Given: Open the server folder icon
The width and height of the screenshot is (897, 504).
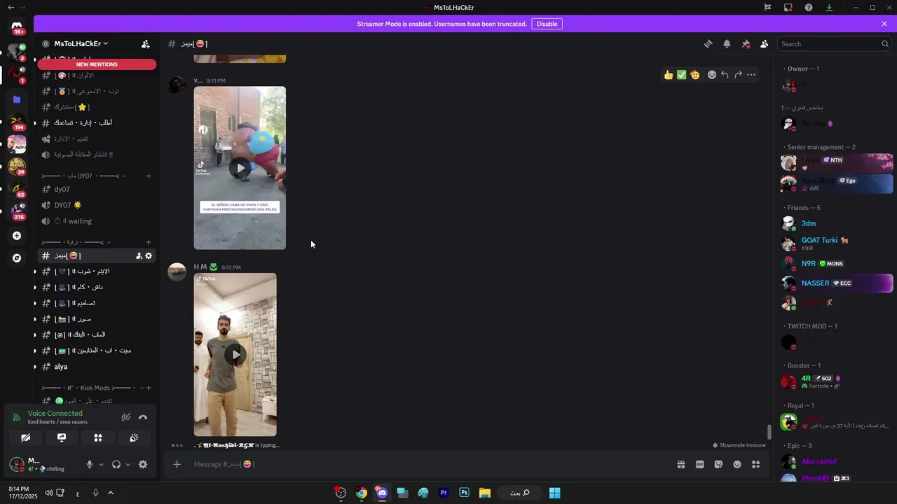Looking at the screenshot, I should pos(17,100).
